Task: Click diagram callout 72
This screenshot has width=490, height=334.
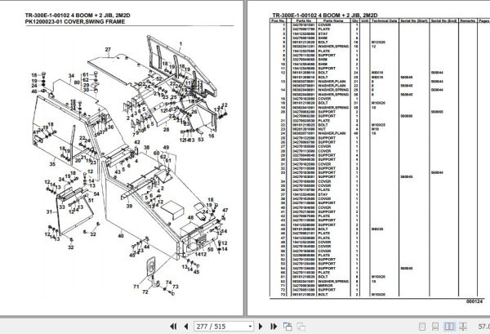Action: 145,292
